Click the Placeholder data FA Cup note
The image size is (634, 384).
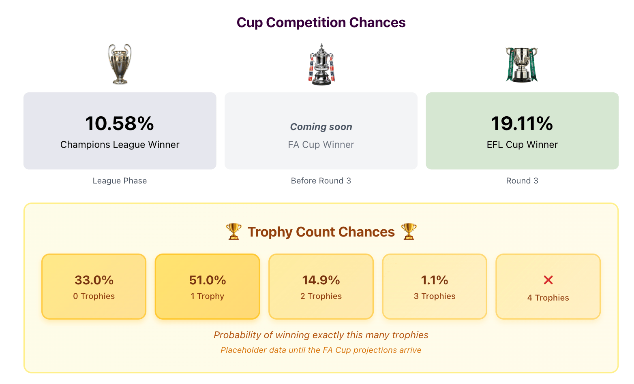pos(321,350)
